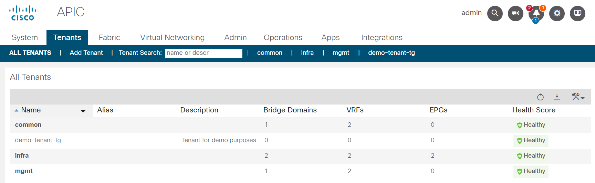Sort by the Health Score column
Screen dimensions: 595x183
533,110
